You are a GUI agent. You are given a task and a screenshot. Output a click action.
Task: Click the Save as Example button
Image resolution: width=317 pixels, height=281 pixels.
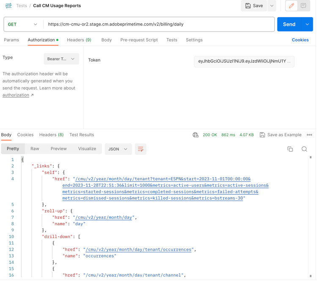click(x=281, y=135)
